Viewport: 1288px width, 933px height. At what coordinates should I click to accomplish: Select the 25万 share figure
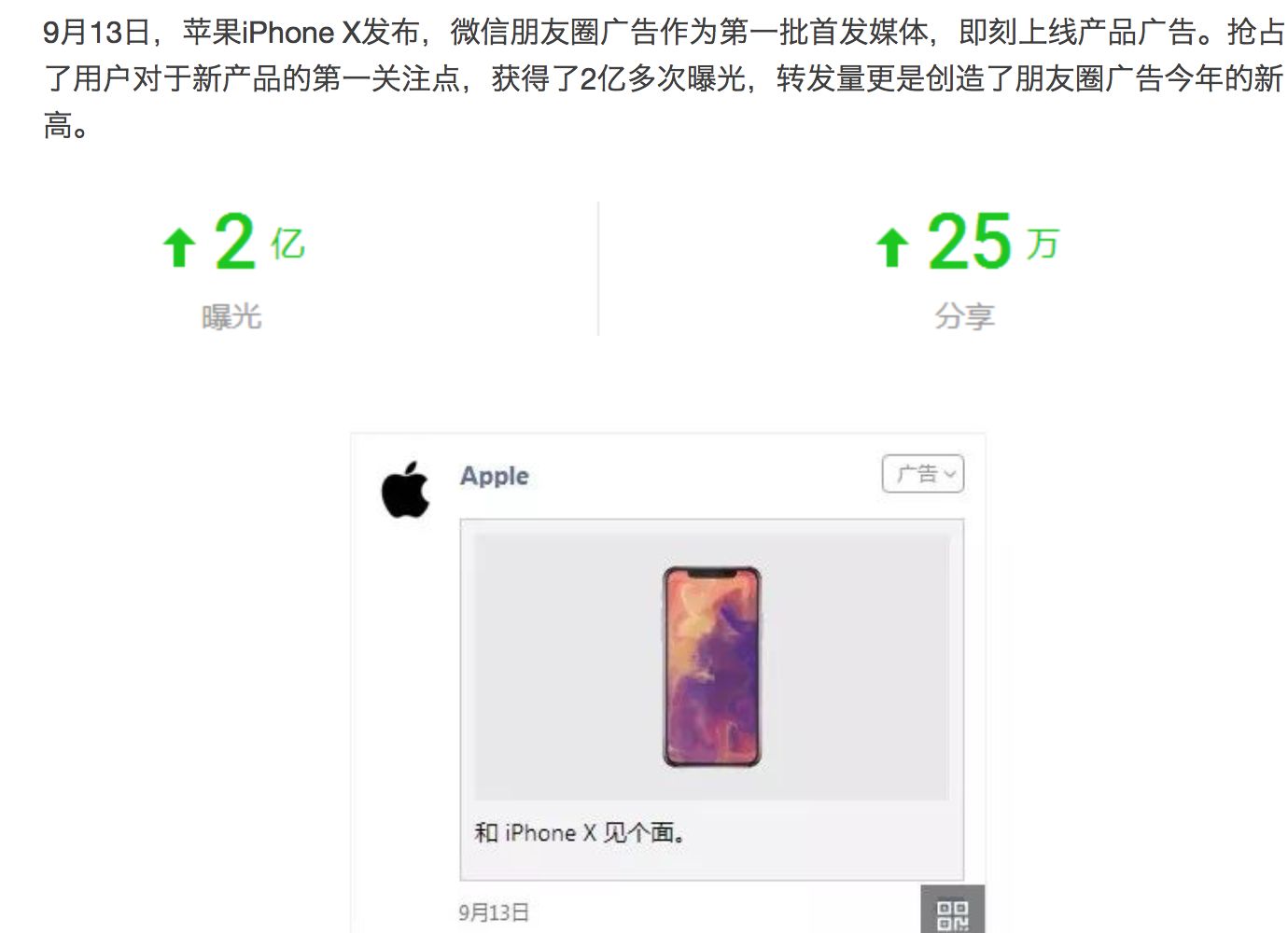[x=992, y=242]
